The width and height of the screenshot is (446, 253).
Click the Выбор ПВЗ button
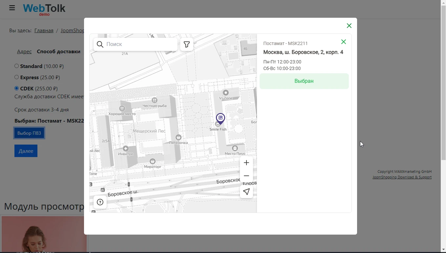pyautogui.click(x=29, y=133)
